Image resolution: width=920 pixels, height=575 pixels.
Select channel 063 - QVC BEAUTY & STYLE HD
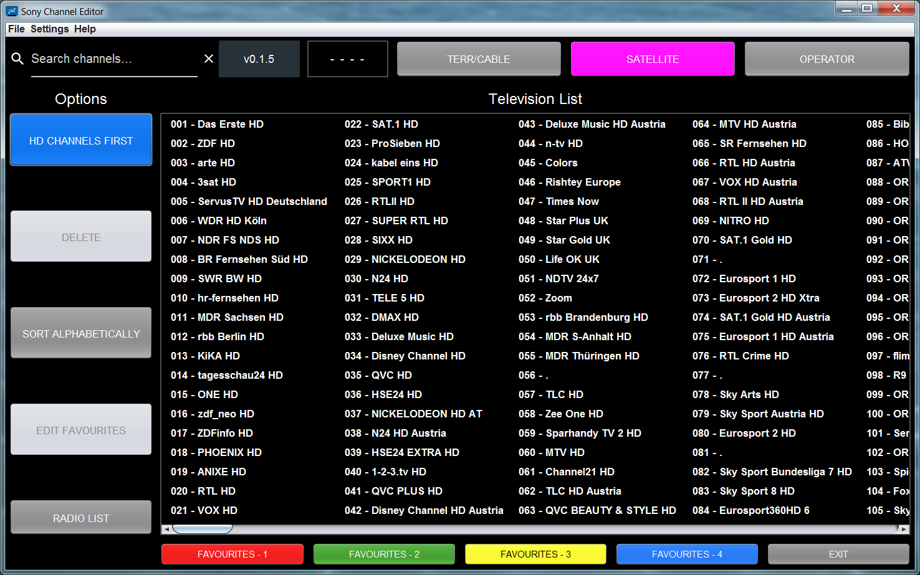(x=597, y=510)
